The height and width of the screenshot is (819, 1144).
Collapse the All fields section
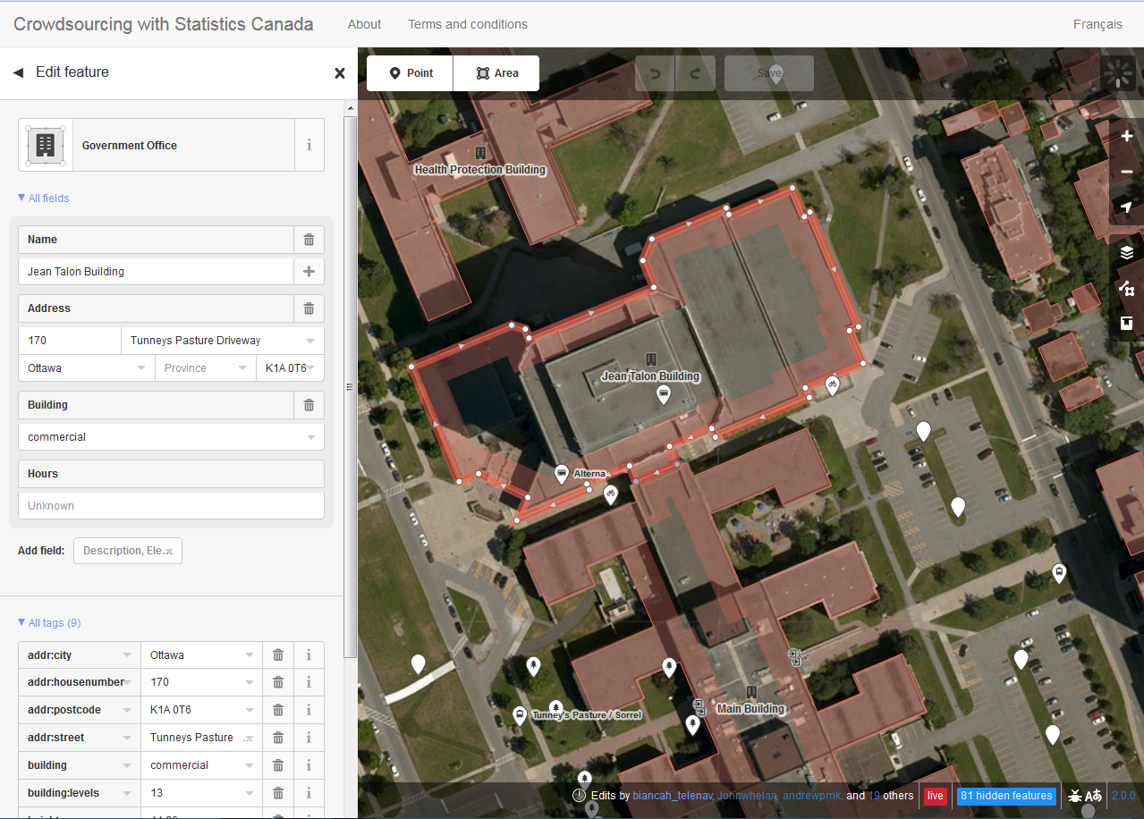44,198
